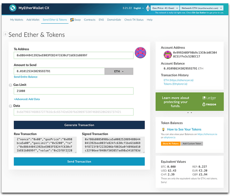The width and height of the screenshot is (230, 196).
Task: Click the recipient address identicon
Action: (x=140, y=53)
